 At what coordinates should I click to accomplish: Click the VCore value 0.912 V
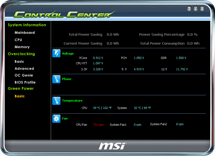98,58
